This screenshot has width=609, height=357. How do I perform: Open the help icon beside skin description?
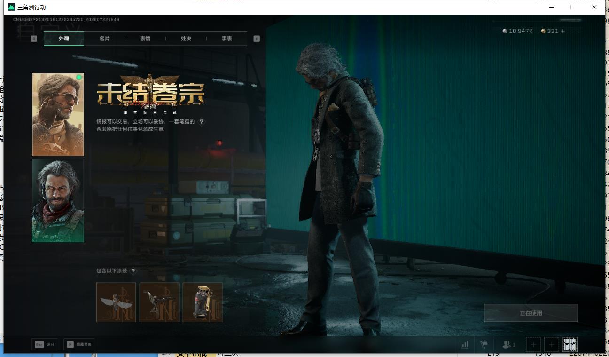(202, 122)
